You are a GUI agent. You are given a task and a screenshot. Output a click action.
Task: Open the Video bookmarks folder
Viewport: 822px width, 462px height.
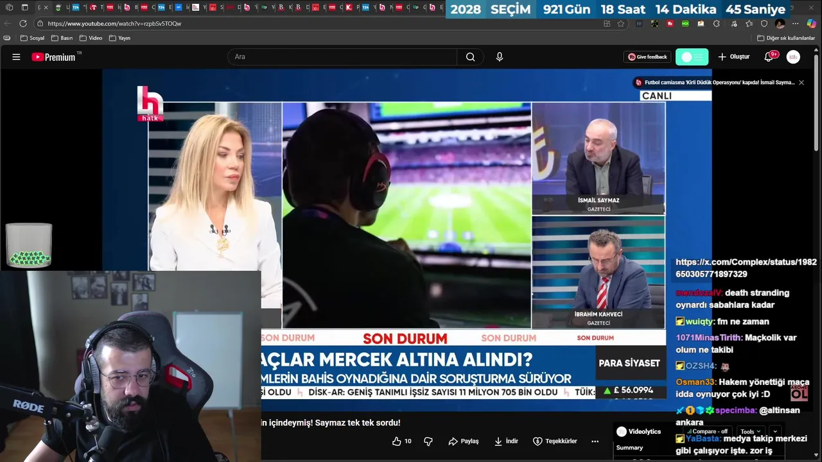pos(91,38)
